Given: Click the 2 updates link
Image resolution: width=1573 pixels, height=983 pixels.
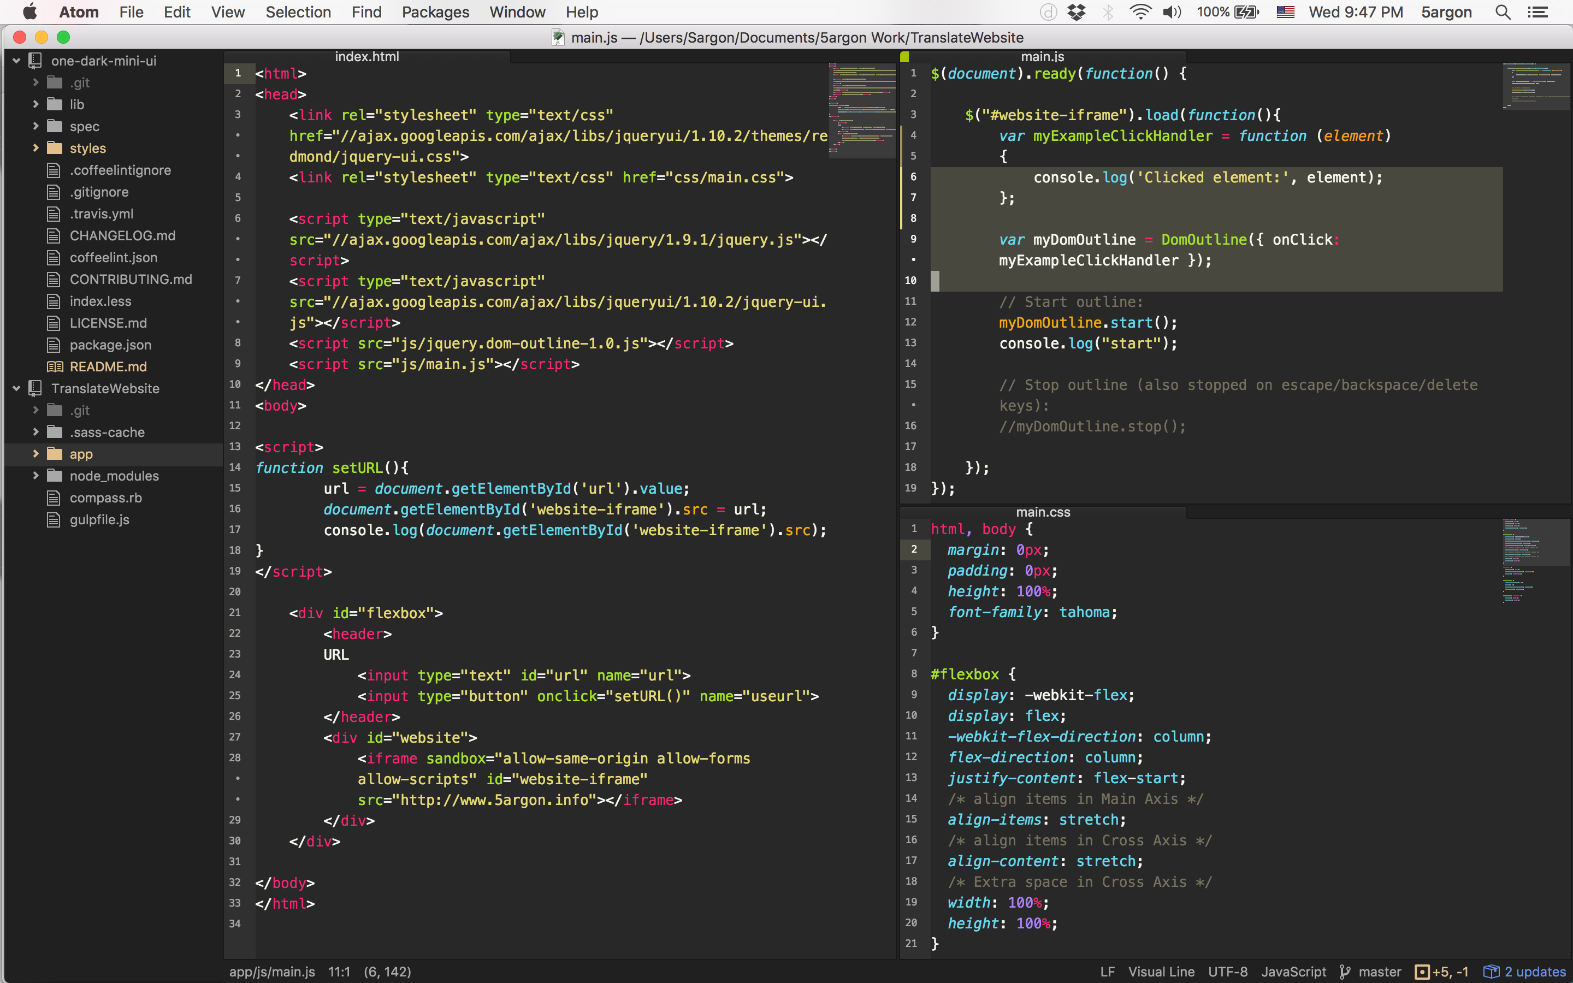Looking at the screenshot, I should tap(1535, 972).
